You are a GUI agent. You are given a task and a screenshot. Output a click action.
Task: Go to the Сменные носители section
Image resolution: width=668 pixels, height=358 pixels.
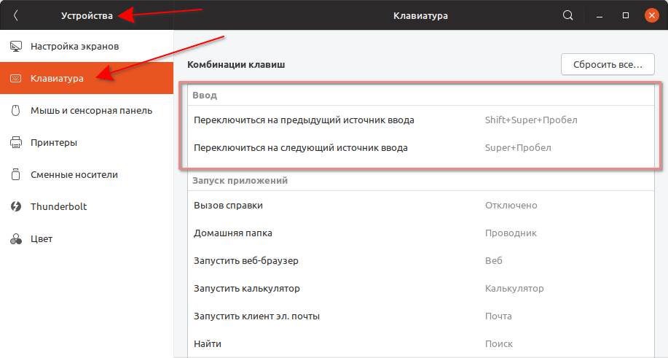click(x=74, y=175)
